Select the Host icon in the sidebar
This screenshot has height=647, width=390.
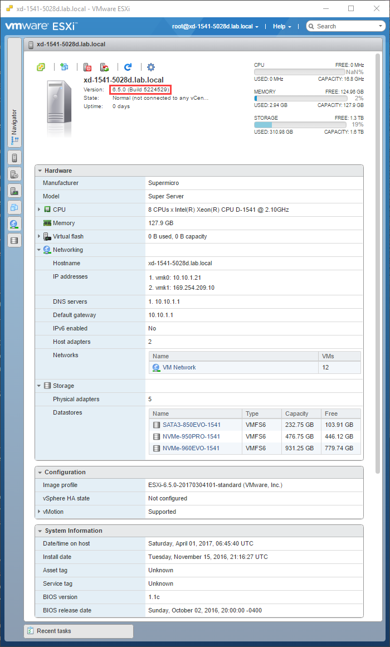point(14,158)
